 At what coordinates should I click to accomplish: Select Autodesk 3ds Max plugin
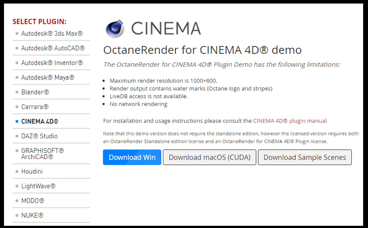coord(52,34)
